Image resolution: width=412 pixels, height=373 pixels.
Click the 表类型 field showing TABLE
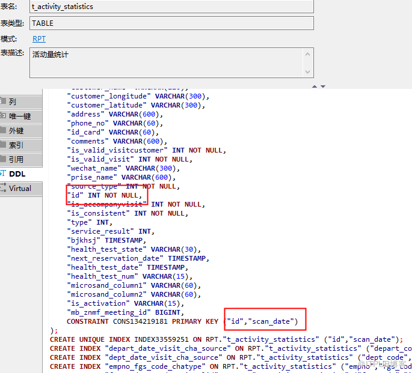tap(171, 23)
